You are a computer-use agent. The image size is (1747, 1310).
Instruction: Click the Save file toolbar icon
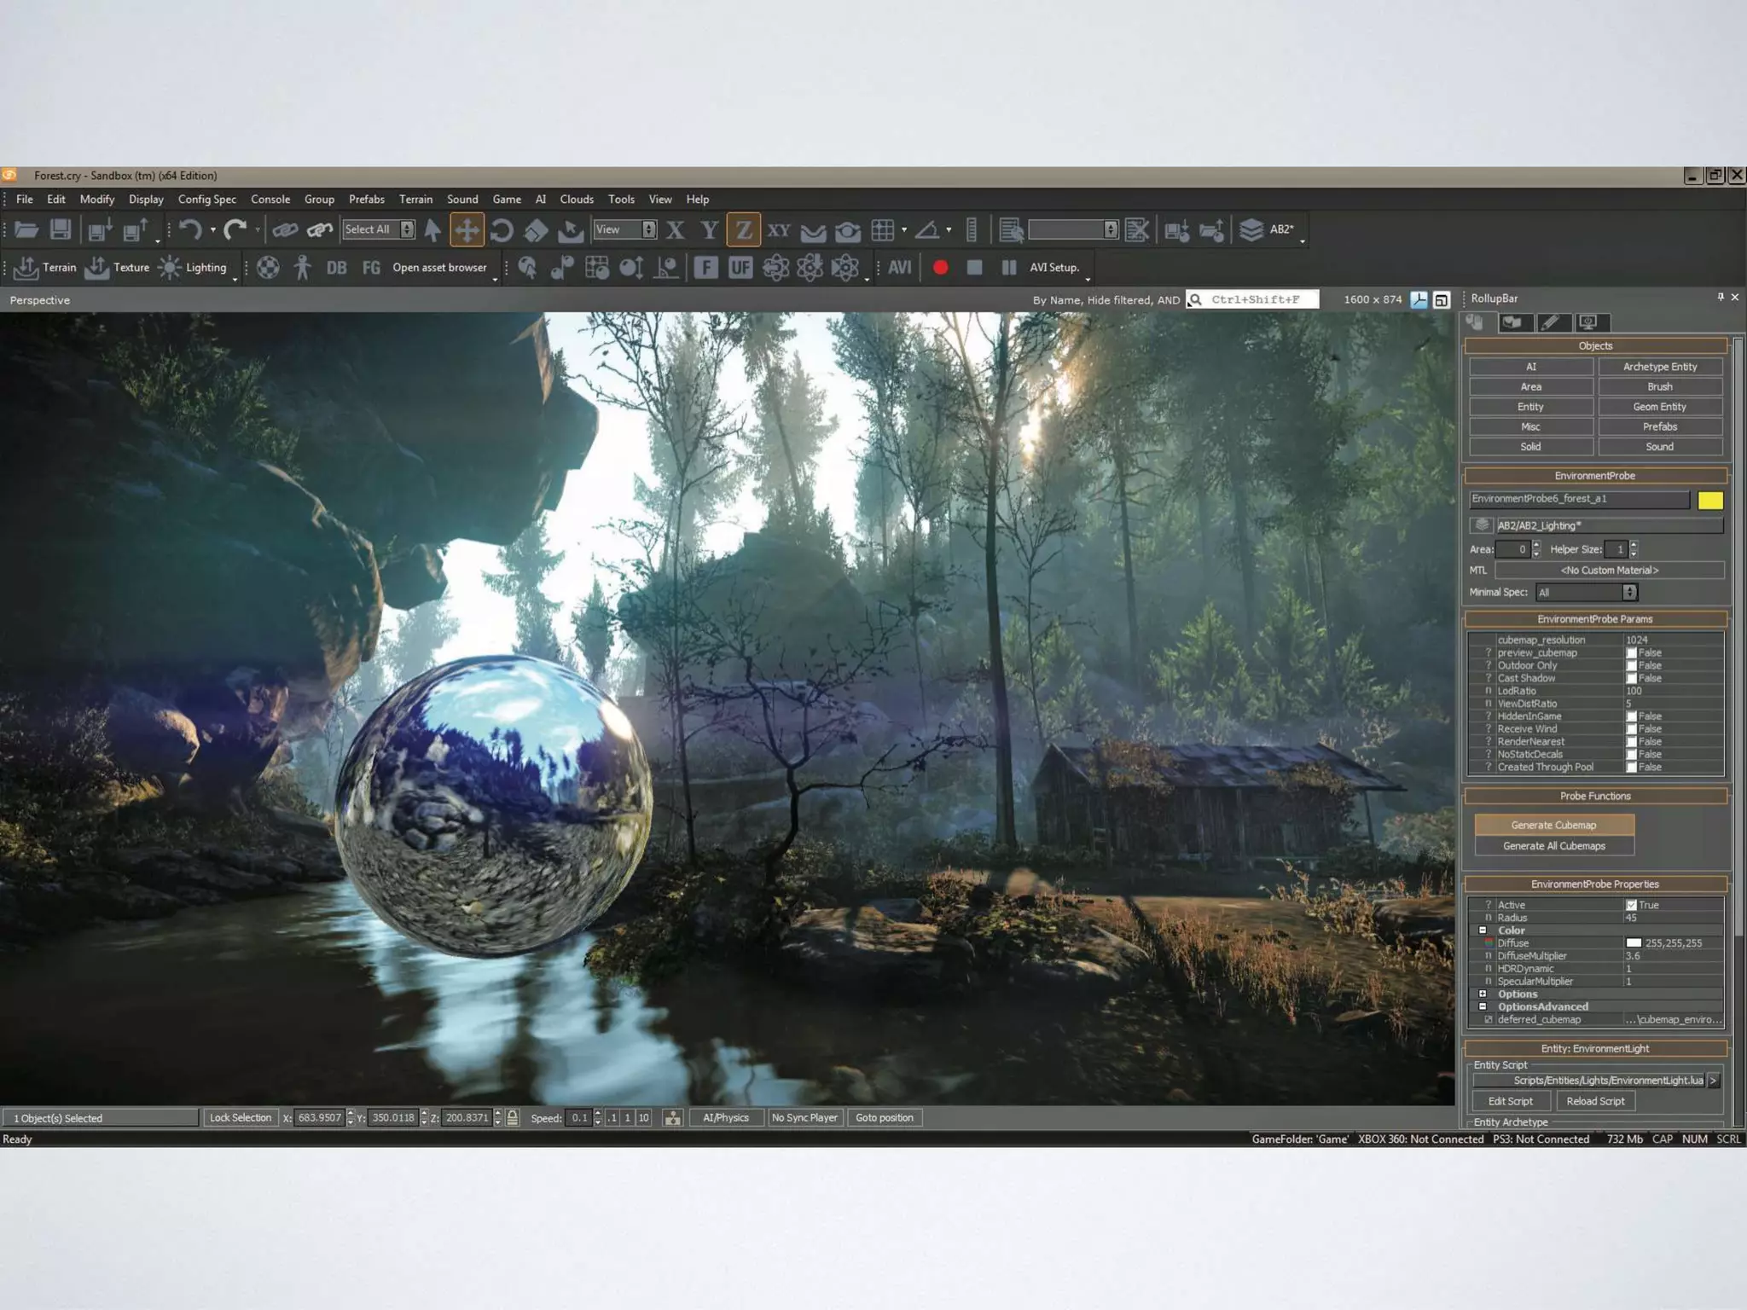(61, 229)
